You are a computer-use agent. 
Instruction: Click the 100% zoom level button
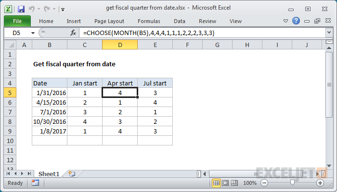[x=250, y=183]
